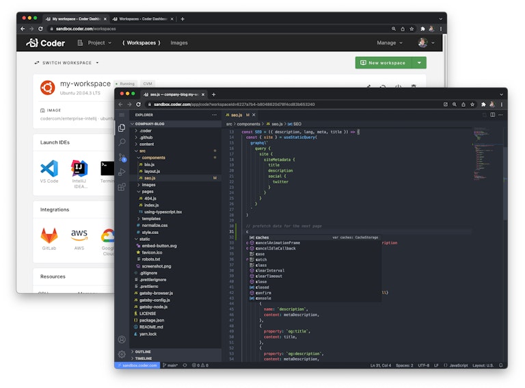Open the Run and Debug view icon
The width and height of the screenshot is (525, 388).
pos(122,172)
